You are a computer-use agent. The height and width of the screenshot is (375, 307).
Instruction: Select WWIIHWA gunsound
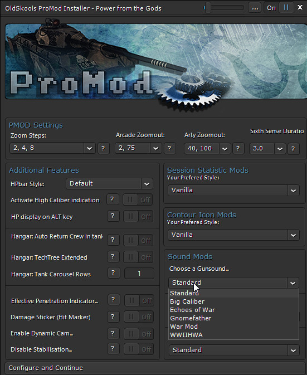233,335
